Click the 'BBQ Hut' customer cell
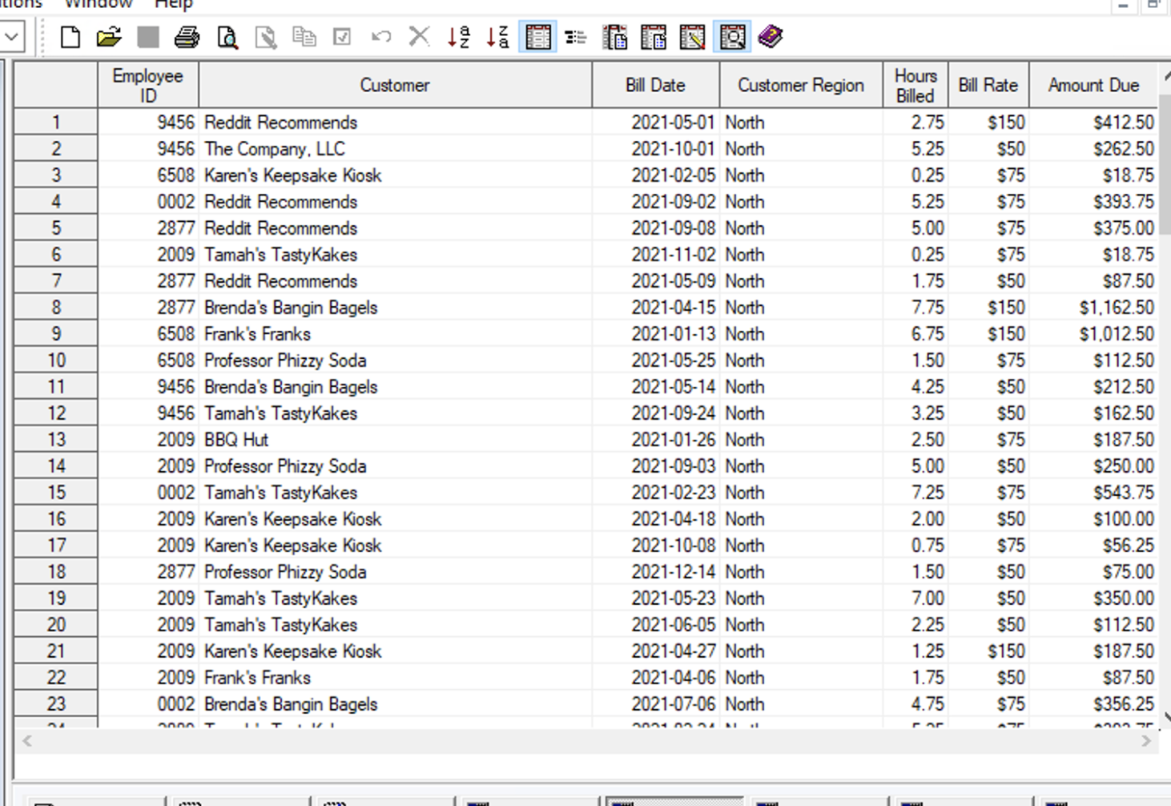The width and height of the screenshot is (1171, 806). tap(395, 440)
